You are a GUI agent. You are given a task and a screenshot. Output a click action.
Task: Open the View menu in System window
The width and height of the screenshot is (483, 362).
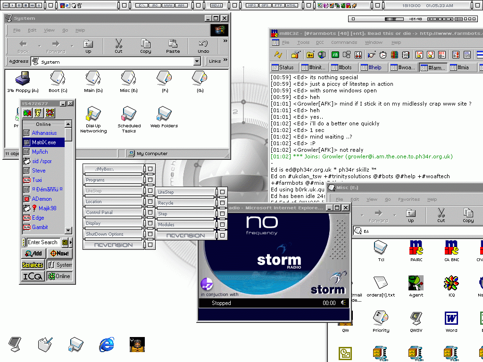[x=49, y=30]
